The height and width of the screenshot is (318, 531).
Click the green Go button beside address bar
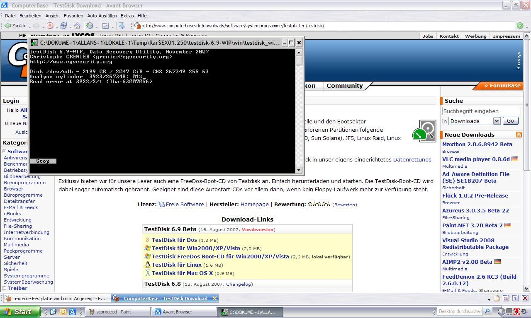point(520,26)
